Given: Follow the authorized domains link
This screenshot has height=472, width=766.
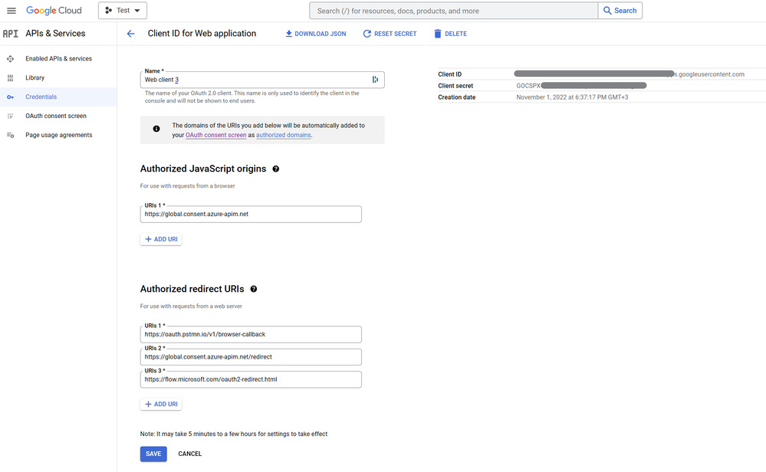Looking at the screenshot, I should coord(284,135).
